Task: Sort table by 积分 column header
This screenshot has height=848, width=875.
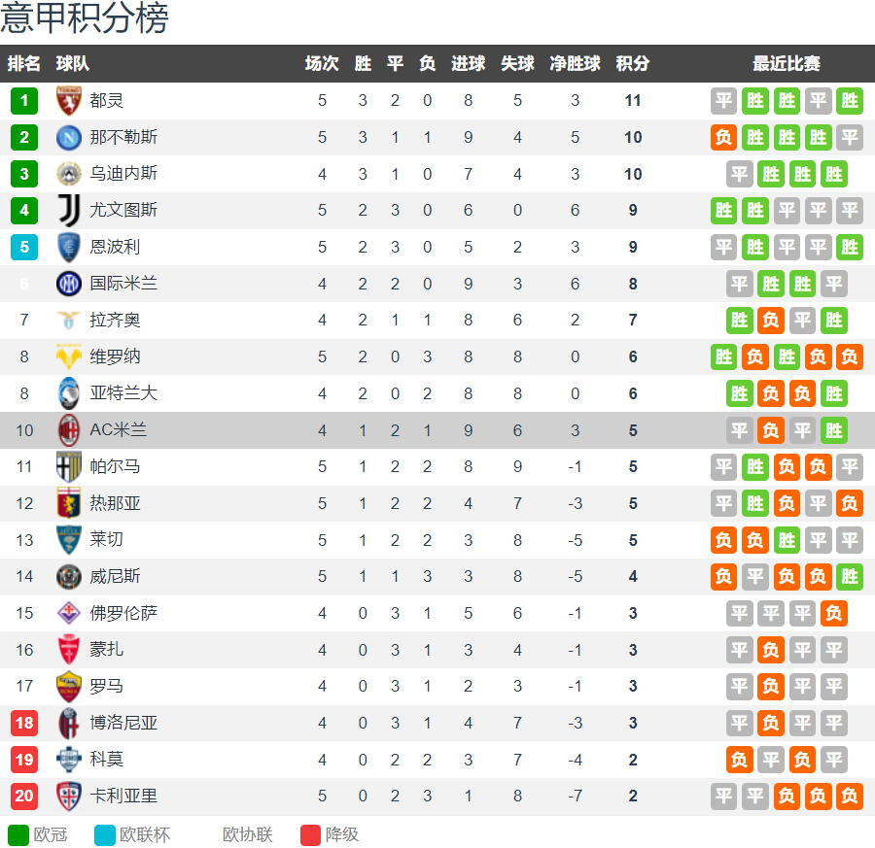Action: (633, 63)
